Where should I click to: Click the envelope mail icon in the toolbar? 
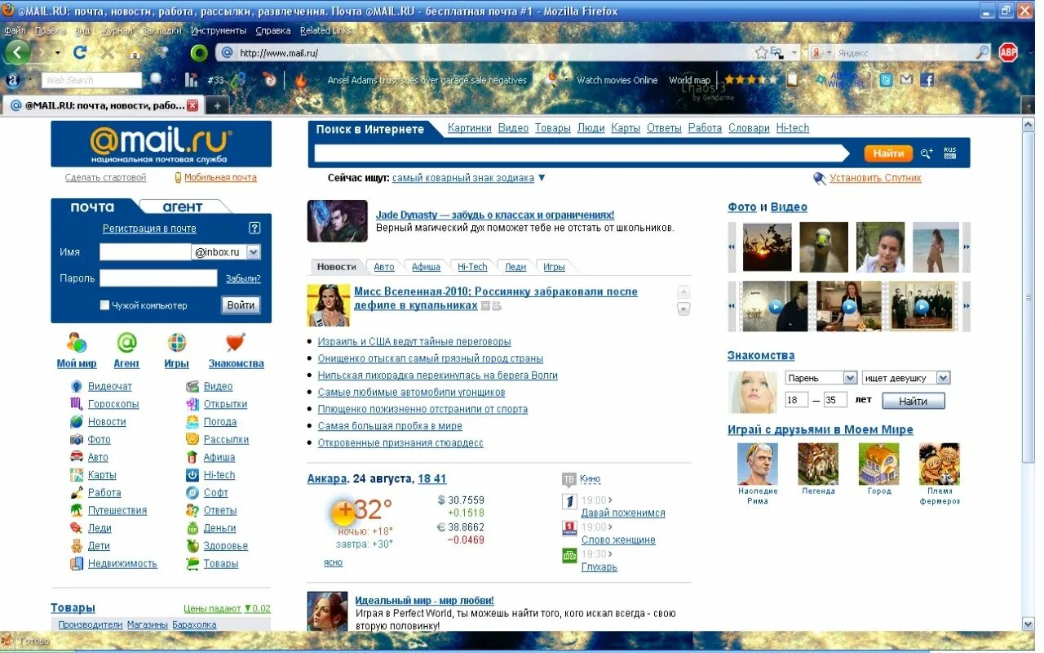906,80
